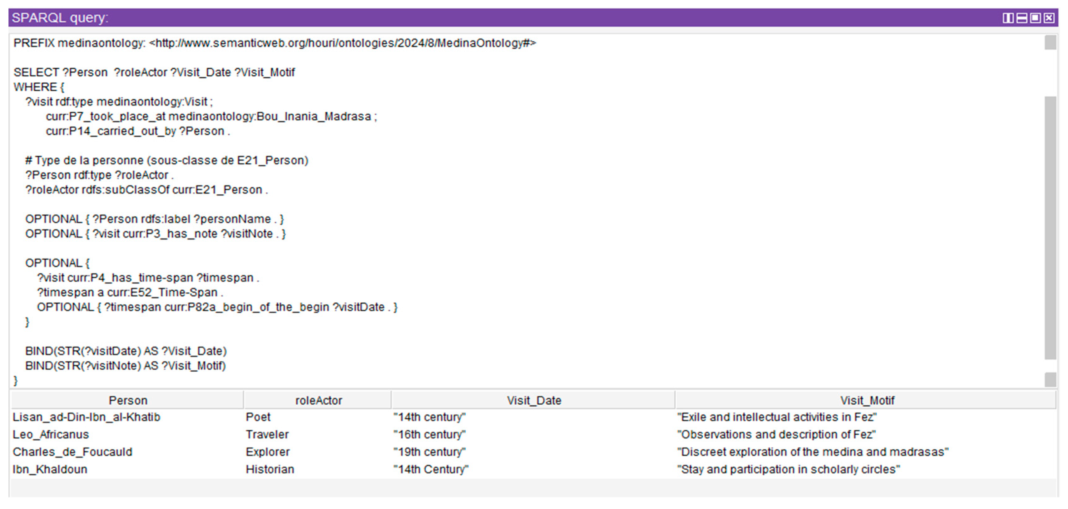Click the editor scrollbar up arrow
The image size is (1068, 509).
1050,43
